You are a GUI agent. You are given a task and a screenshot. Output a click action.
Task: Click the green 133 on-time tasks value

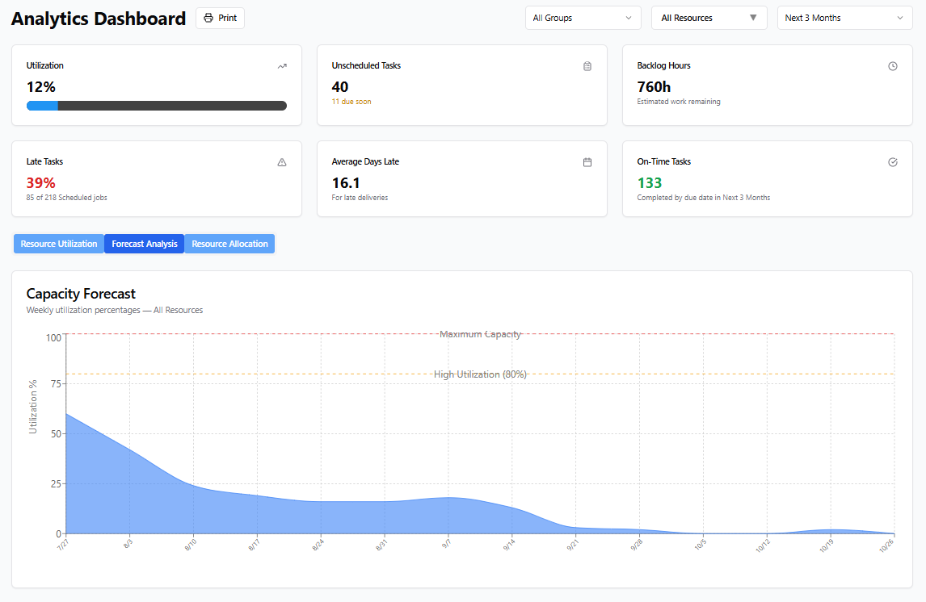coord(649,183)
